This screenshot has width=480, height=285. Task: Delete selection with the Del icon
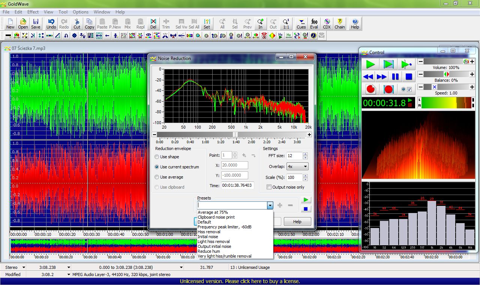pos(153,24)
